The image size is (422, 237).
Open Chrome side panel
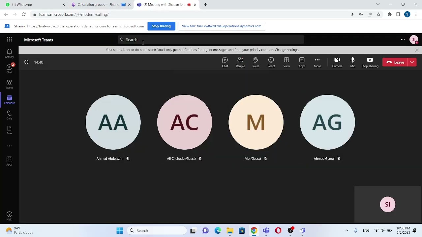click(x=398, y=14)
